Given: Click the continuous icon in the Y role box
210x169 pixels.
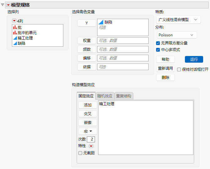Looking at the screenshot, I should coord(101,22).
